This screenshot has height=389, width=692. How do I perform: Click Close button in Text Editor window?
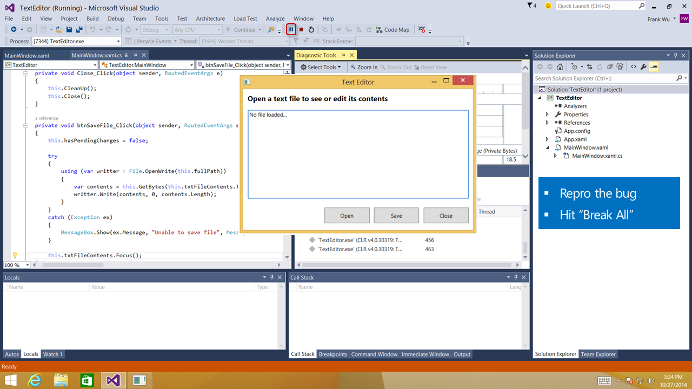coord(446,216)
